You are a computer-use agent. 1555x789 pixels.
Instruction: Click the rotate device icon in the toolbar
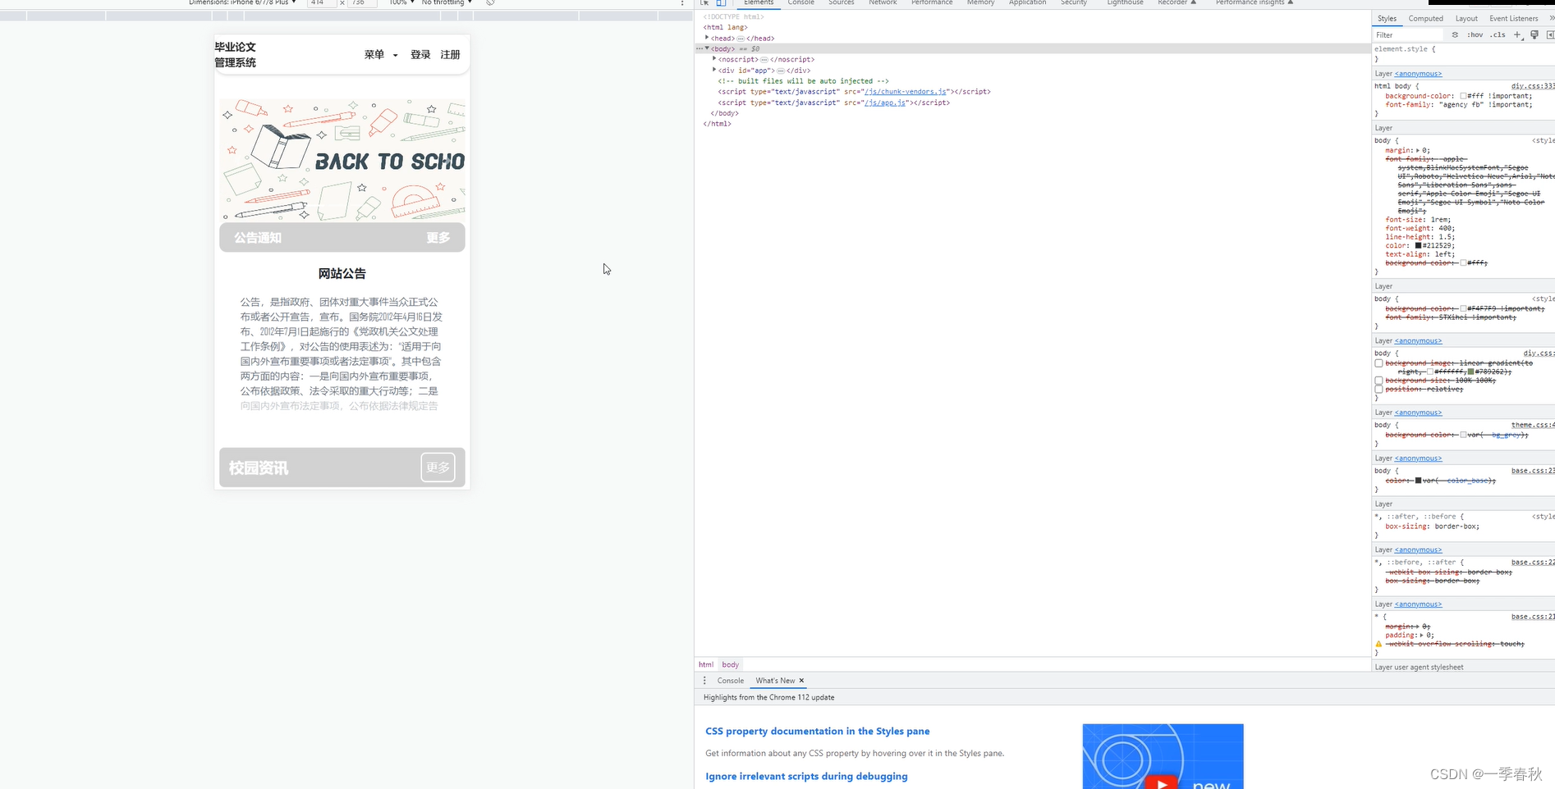490,3
